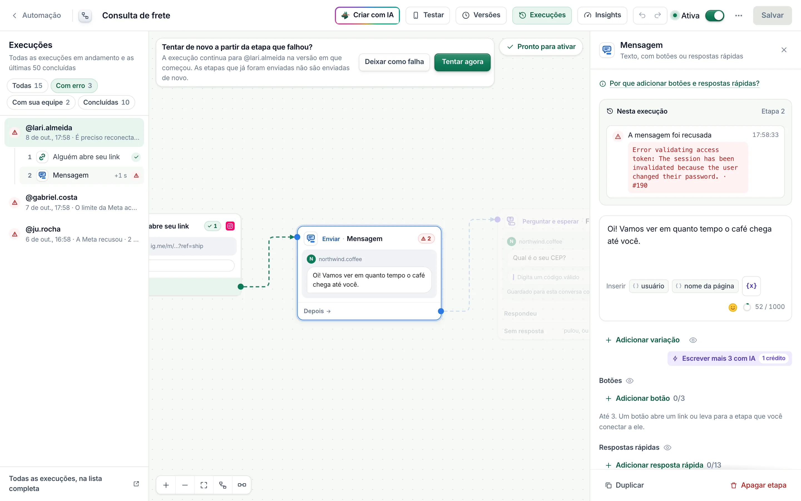Select step 1 Alguém abre seu link
This screenshot has width=801, height=501.
pos(82,157)
